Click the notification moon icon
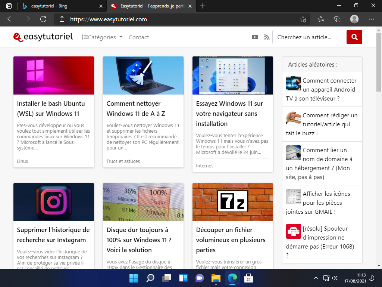The image size is (382, 287). click(x=372, y=278)
